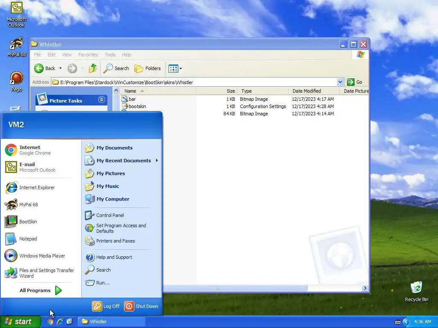
Task: Click the Go button
Action: pos(355,82)
